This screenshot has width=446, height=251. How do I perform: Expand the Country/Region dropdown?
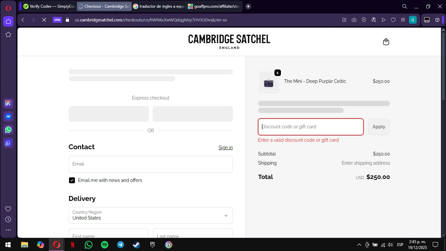point(151,216)
